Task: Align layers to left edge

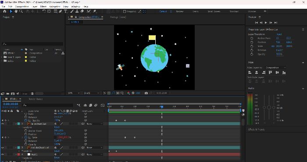Action: [250, 72]
